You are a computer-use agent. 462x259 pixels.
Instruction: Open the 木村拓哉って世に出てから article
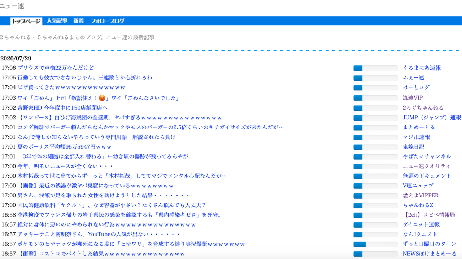pos(122,176)
